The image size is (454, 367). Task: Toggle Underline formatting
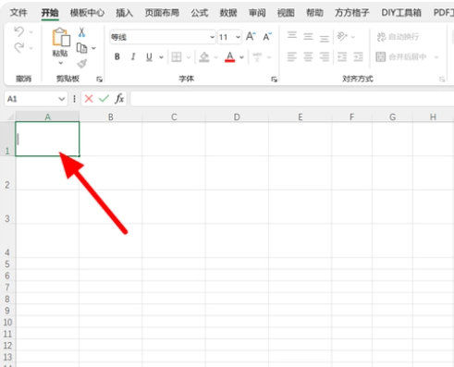pyautogui.click(x=149, y=57)
